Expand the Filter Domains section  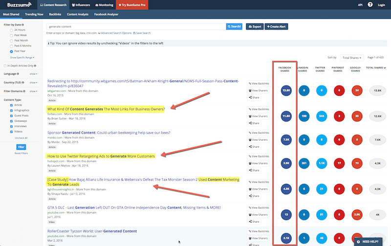point(33,91)
